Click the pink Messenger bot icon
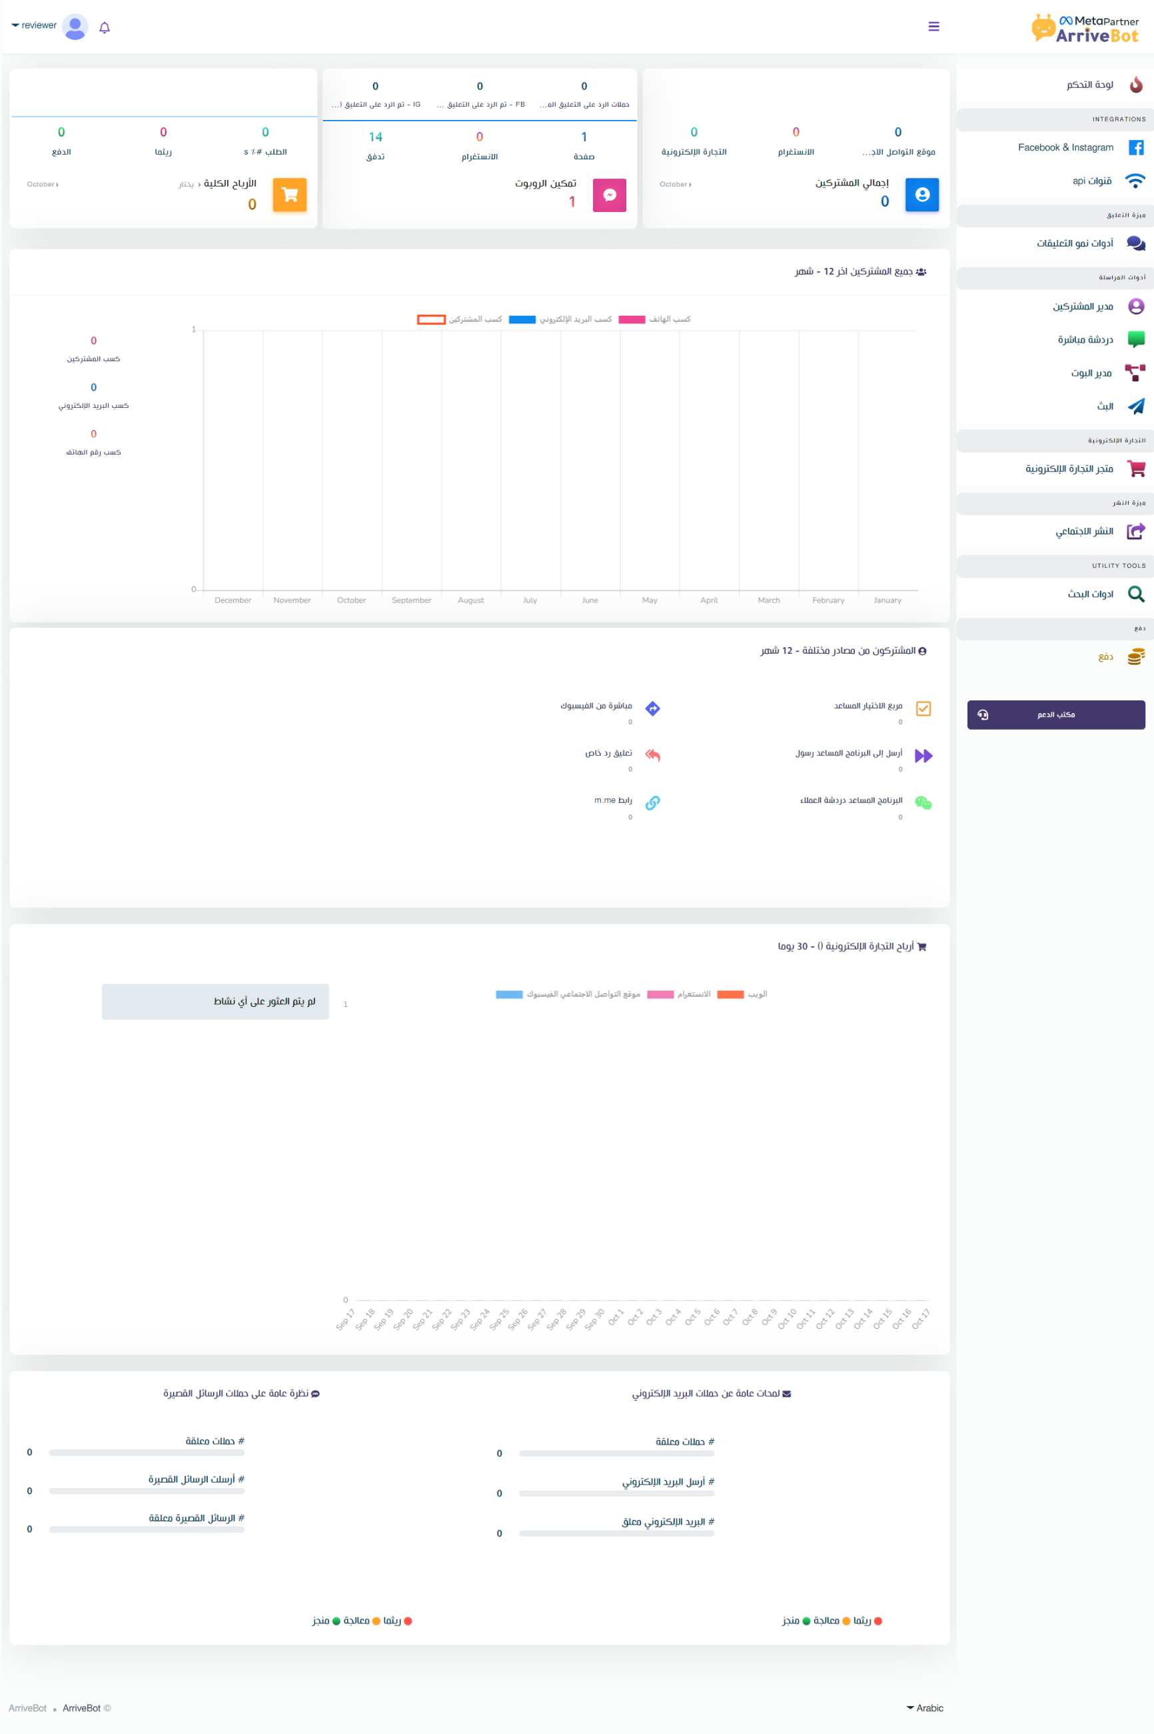This screenshot has width=1154, height=1734. pos(608,195)
